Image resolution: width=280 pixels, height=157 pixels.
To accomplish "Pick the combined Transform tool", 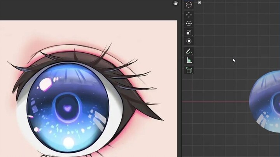I will pyautogui.click(x=189, y=41).
